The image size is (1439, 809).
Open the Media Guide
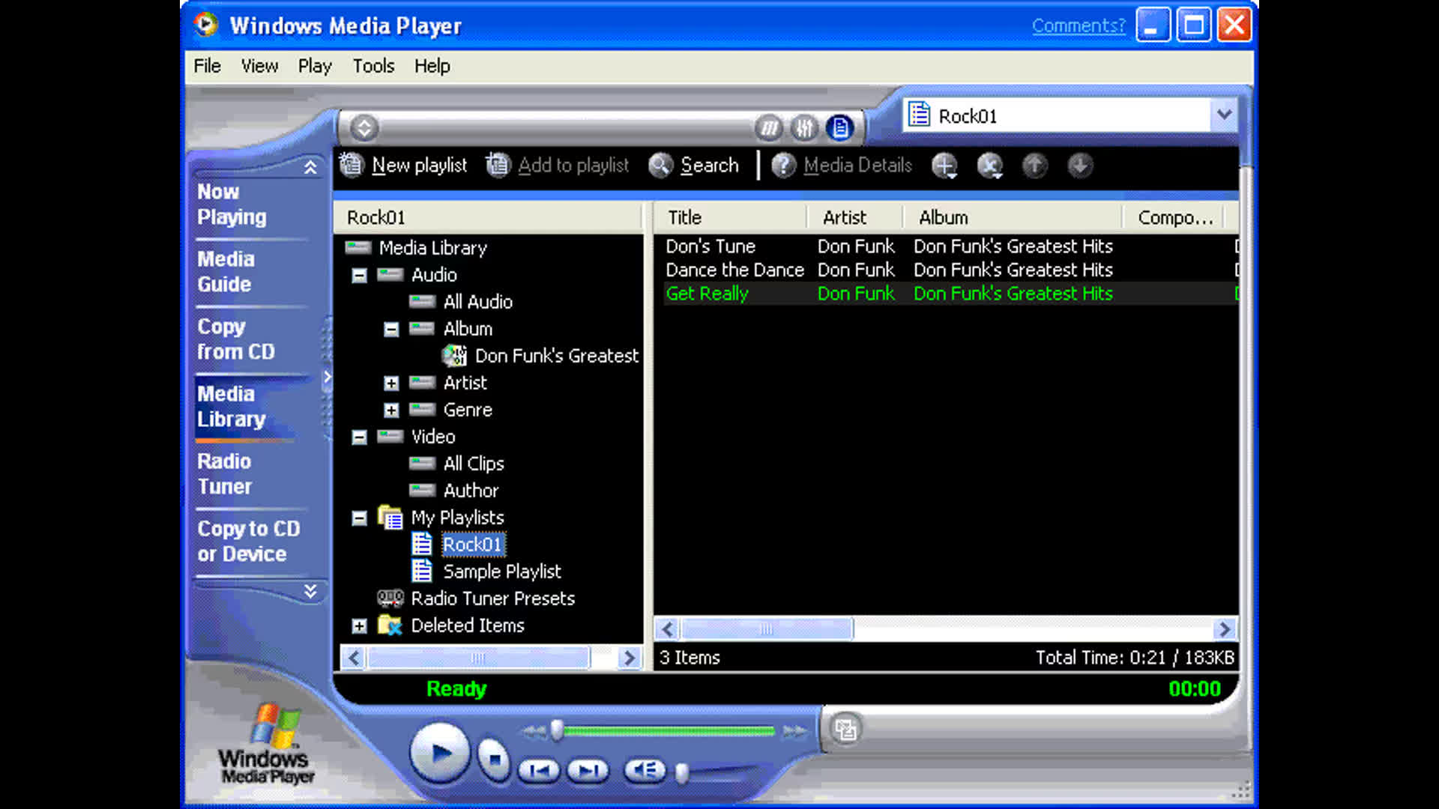226,272
